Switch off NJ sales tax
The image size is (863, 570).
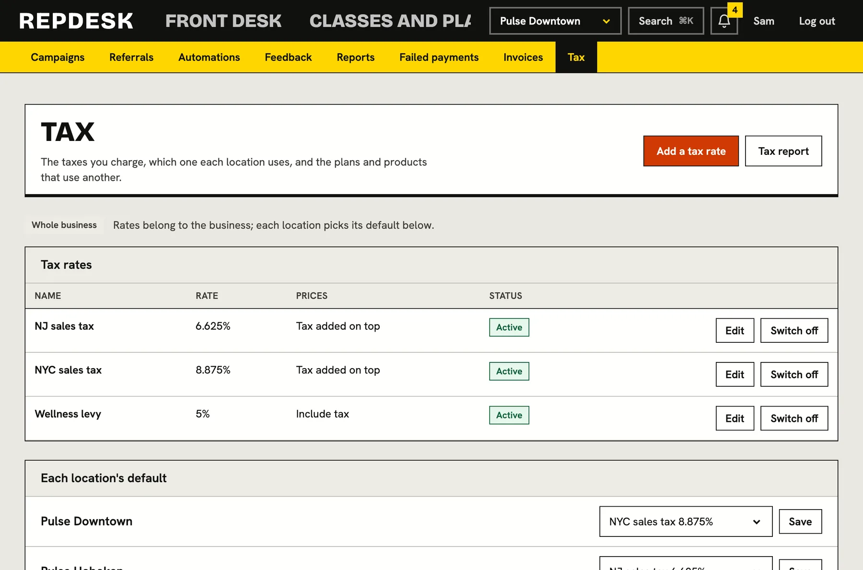pyautogui.click(x=794, y=330)
